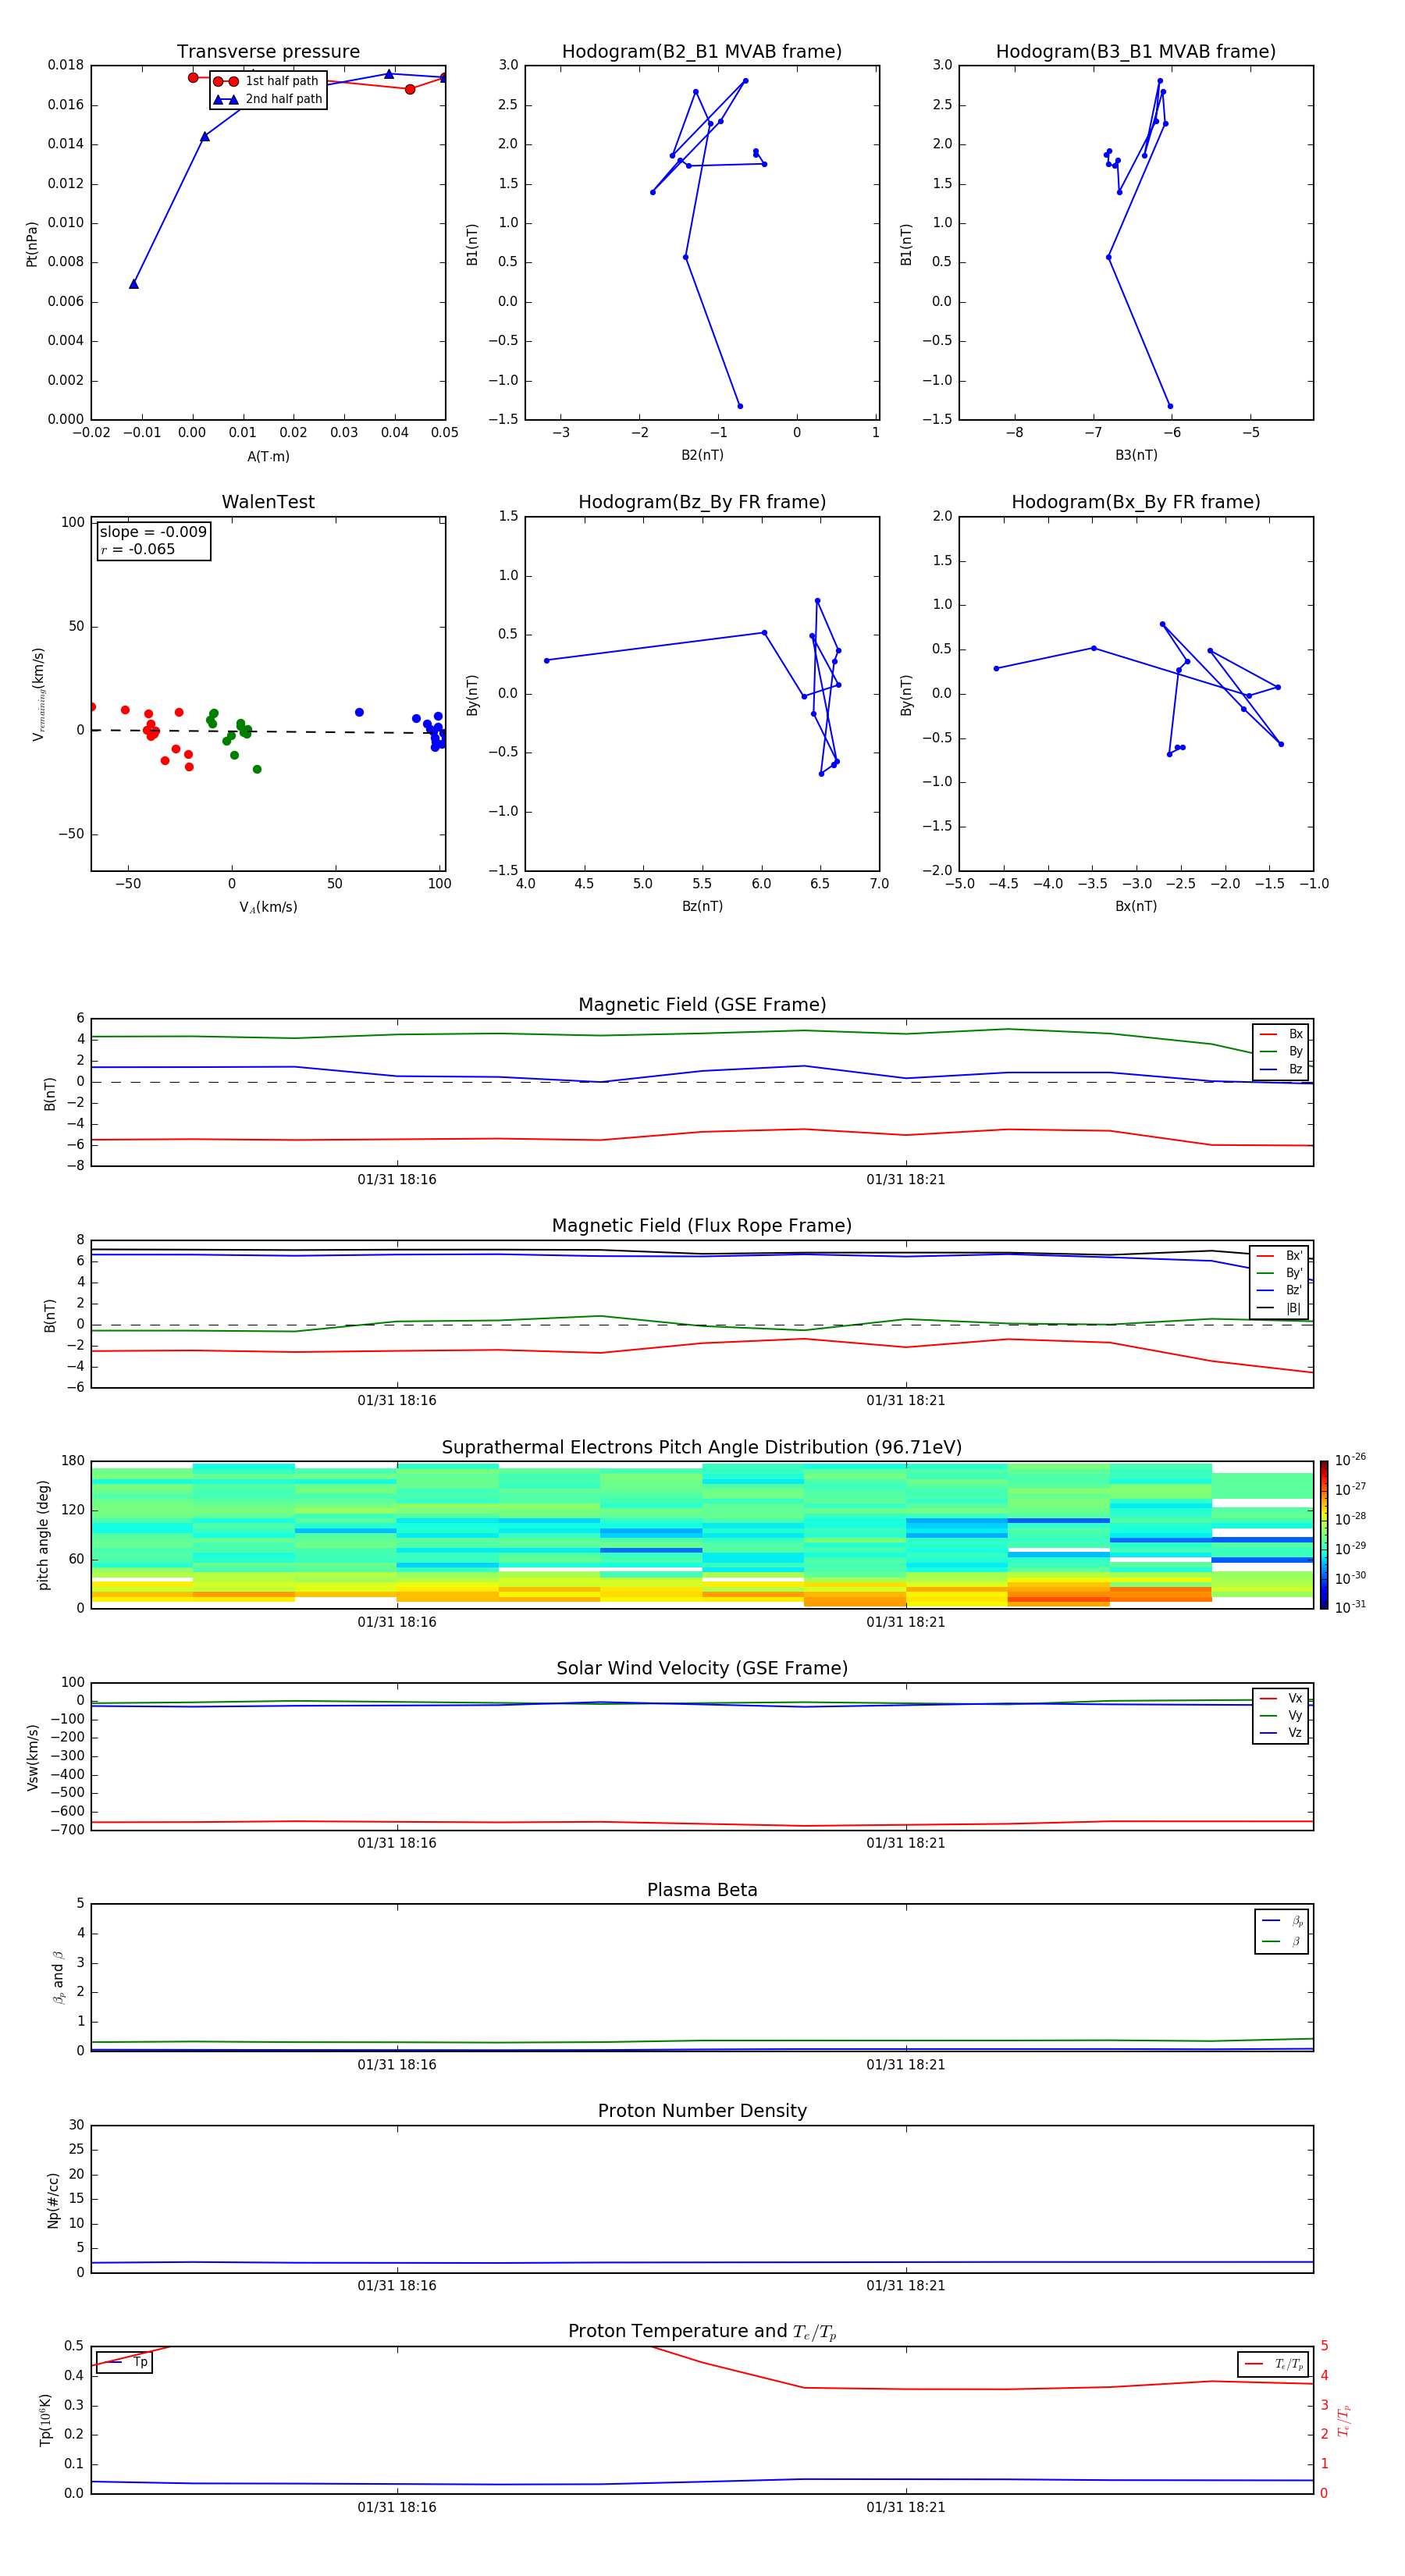Click the Suprathermal Electrons Pitch Angle Distribution title
Viewport: 1405px width, 2576px height.
[702, 1447]
